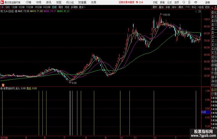Image resolution: width=217 pixels, height=139 pixels.
Task: Open the 行情 menu
Action: click(x=28, y=2)
